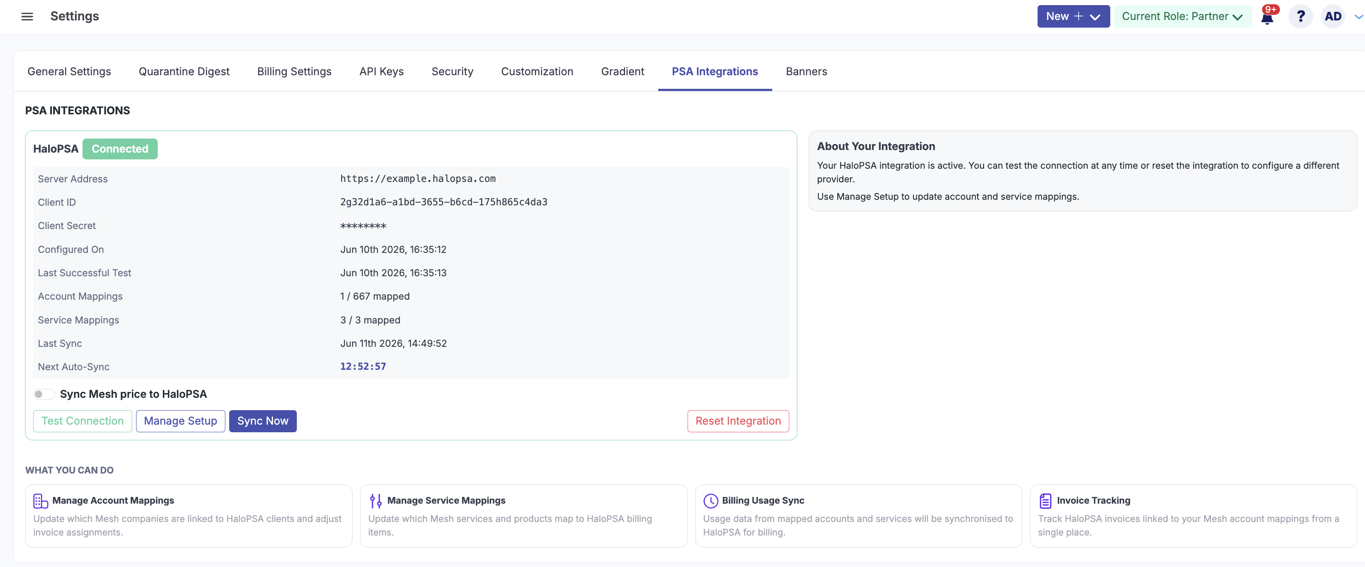
Task: Click the server address https://example.halopsa.com
Action: 418,179
